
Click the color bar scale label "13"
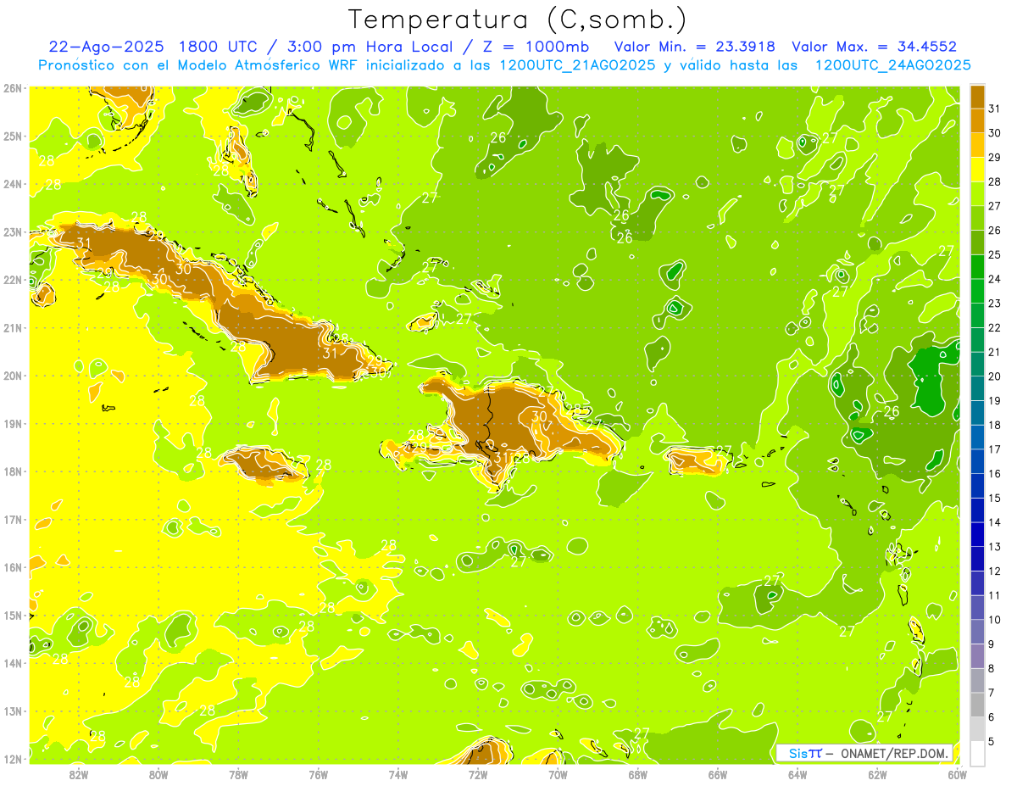point(994,546)
